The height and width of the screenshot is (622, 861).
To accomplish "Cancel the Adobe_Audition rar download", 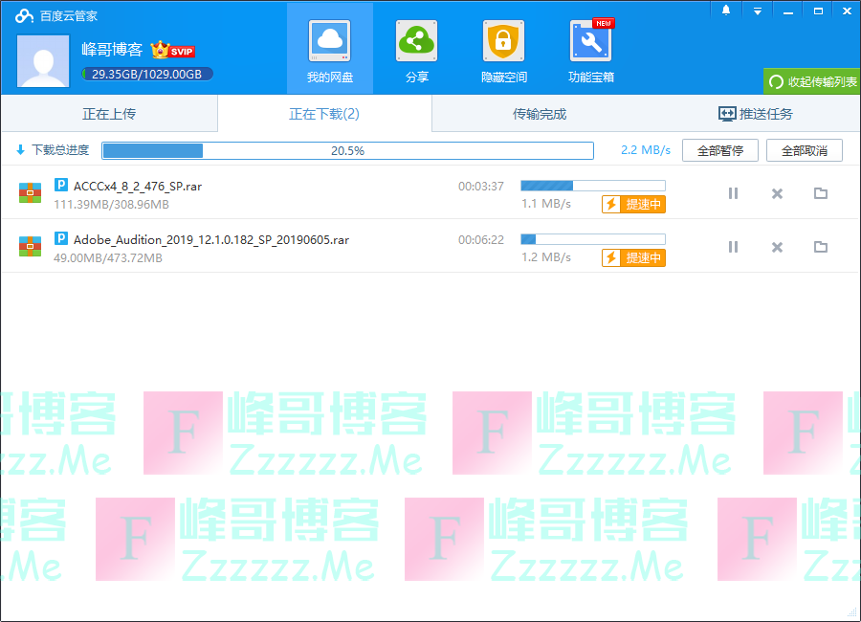I will tap(777, 247).
